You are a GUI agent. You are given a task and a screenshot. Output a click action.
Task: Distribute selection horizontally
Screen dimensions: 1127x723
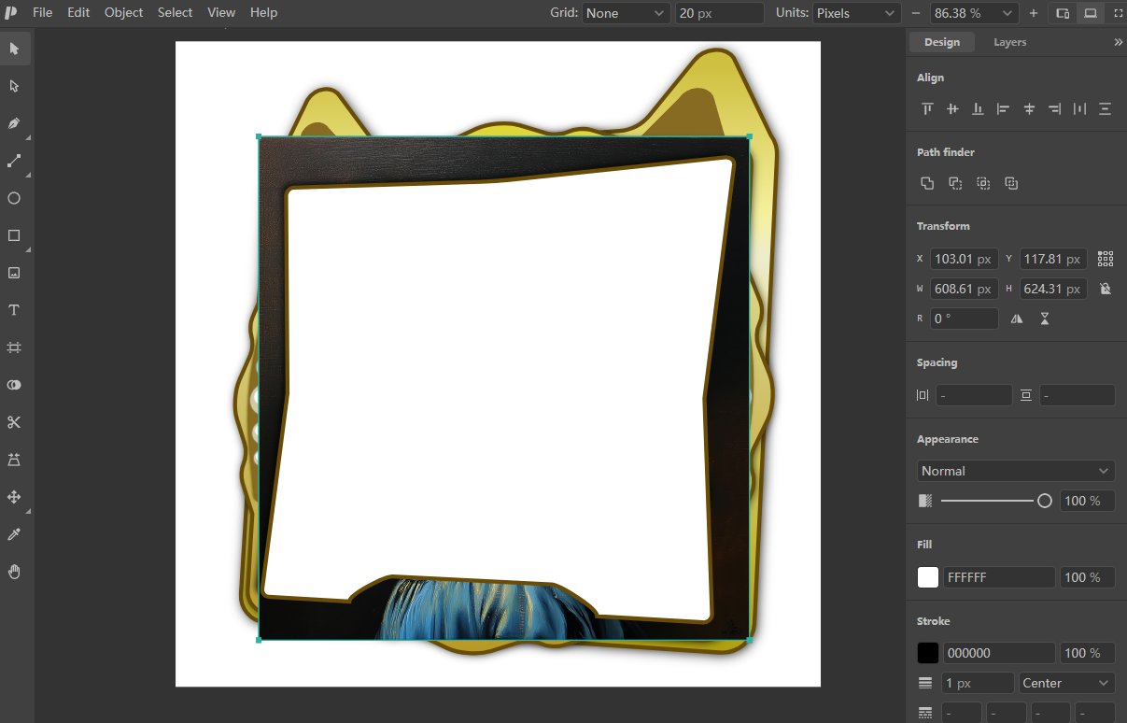(1079, 109)
